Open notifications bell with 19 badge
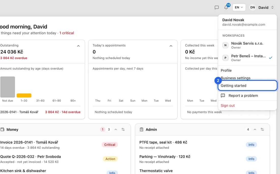280x174 pixels. point(226,7)
